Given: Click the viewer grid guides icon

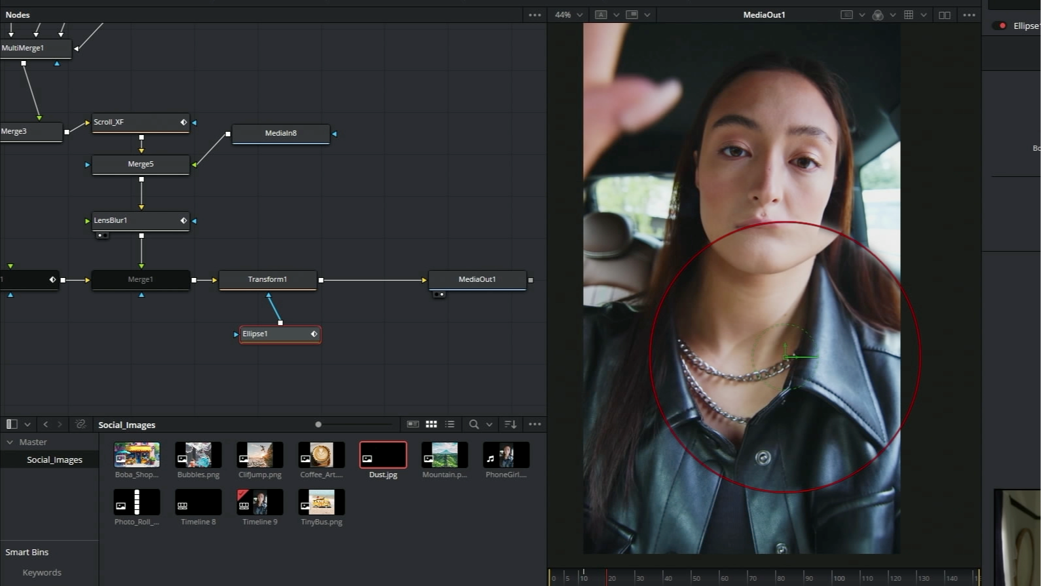Looking at the screenshot, I should [909, 14].
